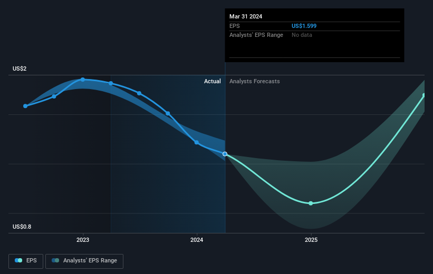The width and height of the screenshot is (433, 274).
Task: Click the US$0.8 y-axis label
Action: point(22,227)
